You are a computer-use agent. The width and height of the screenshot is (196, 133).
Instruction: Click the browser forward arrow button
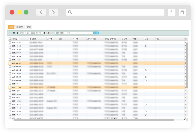[x=53, y=12]
